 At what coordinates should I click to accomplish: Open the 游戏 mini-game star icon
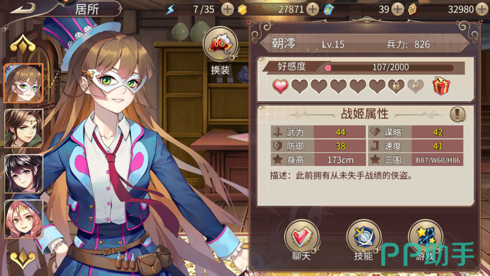(425, 237)
